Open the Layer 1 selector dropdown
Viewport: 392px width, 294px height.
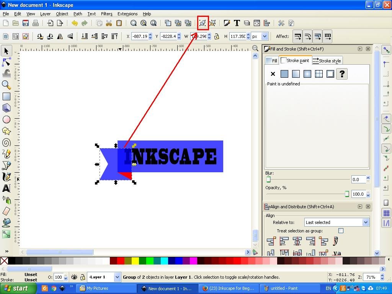coord(104,277)
